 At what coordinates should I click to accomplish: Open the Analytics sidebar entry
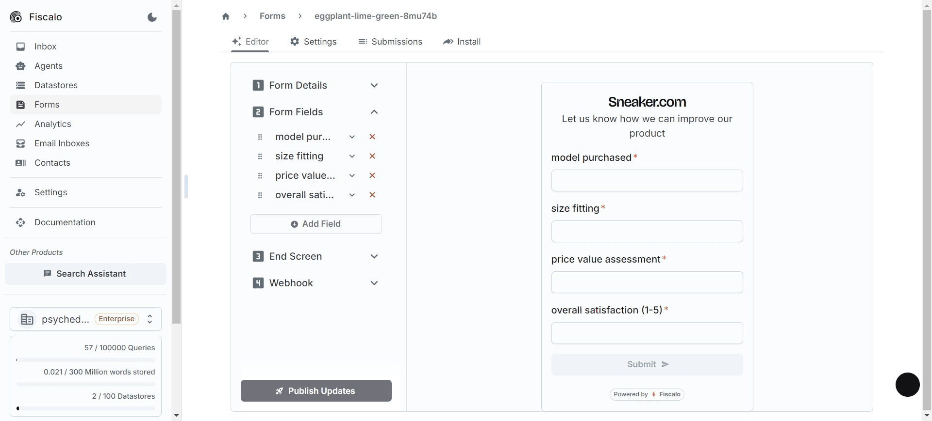coord(85,124)
